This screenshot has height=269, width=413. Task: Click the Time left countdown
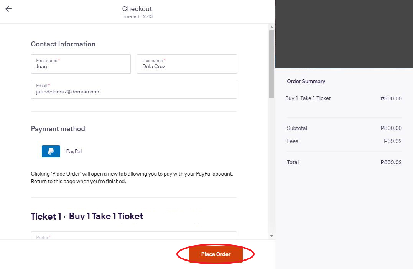click(137, 16)
